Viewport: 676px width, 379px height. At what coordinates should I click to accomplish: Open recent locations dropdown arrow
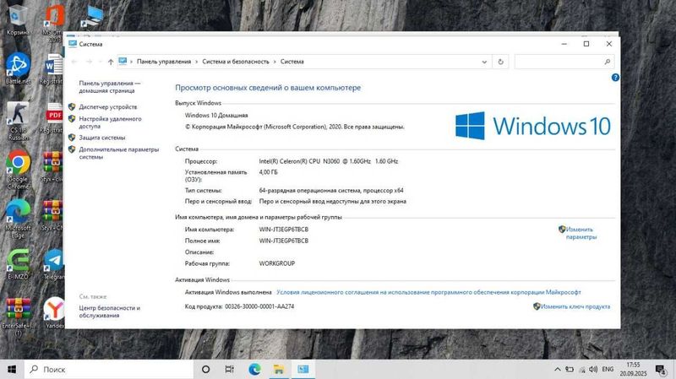pos(101,62)
